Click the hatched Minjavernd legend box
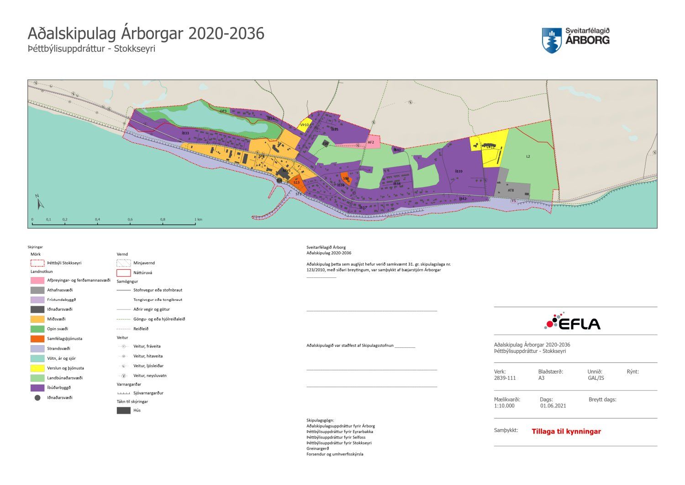 (x=124, y=263)
